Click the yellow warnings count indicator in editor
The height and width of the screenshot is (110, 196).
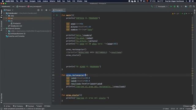(x=174, y=13)
